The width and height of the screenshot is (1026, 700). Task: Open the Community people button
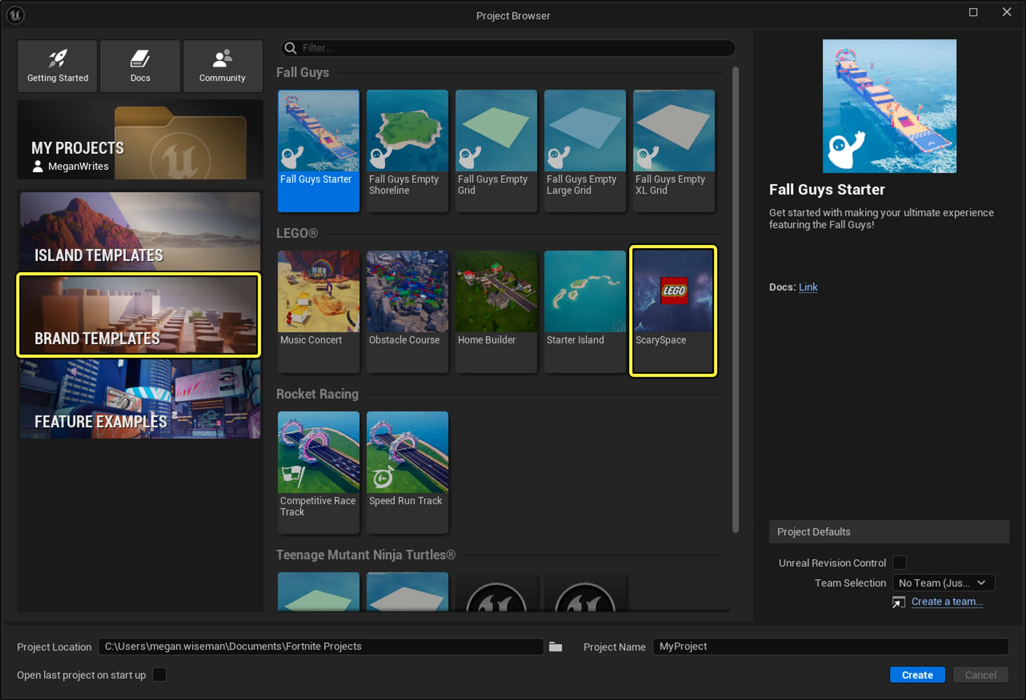click(222, 66)
